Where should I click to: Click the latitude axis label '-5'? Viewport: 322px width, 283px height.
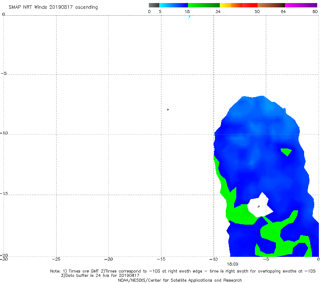(4, 74)
